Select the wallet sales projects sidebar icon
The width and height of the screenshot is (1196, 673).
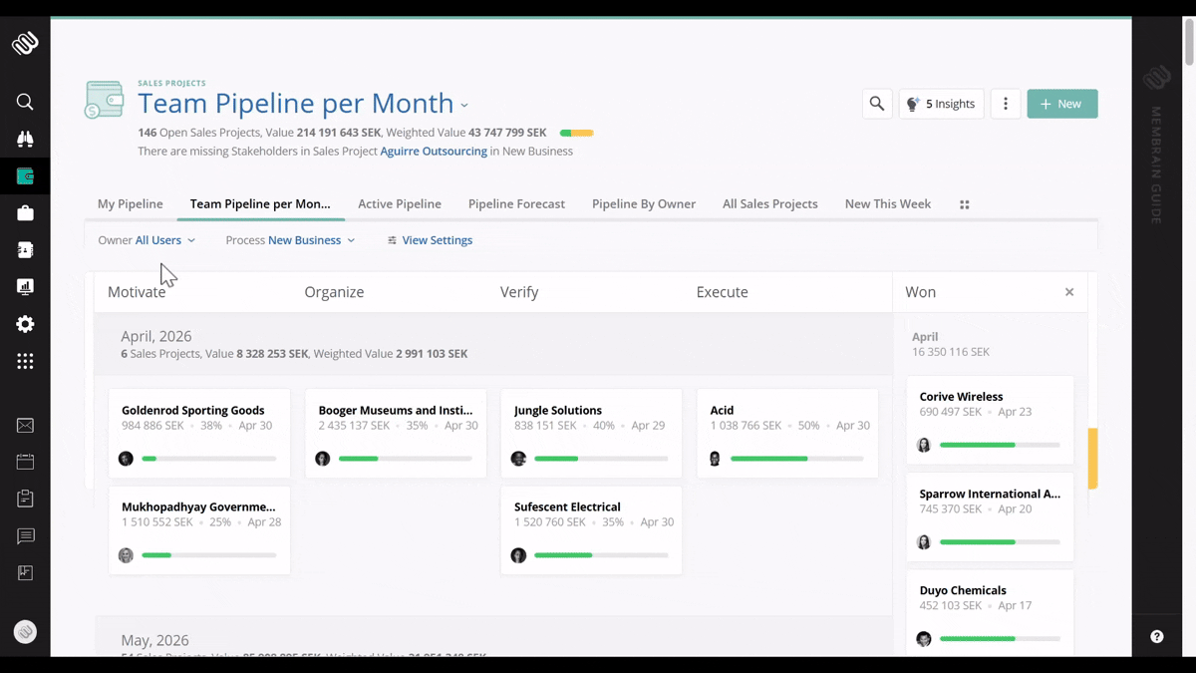pyautogui.click(x=25, y=176)
